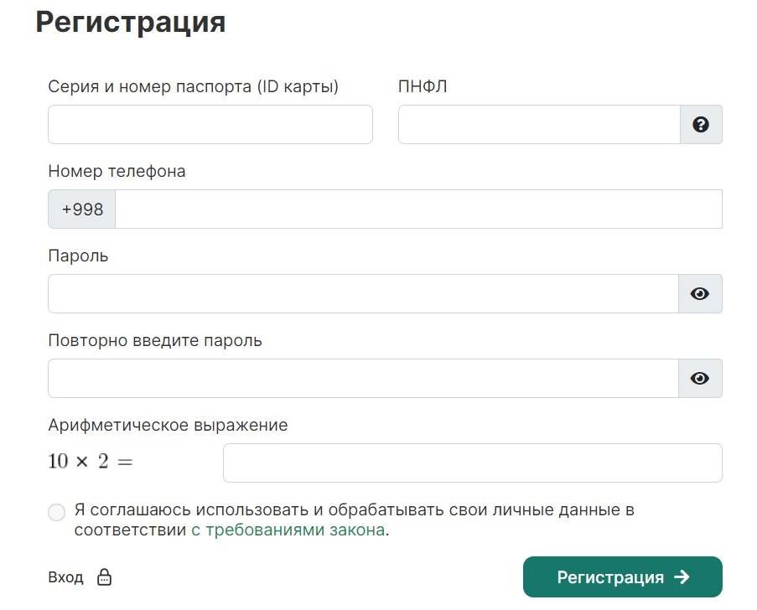
Task: Click the lock icon beside Вход
Action: [104, 576]
